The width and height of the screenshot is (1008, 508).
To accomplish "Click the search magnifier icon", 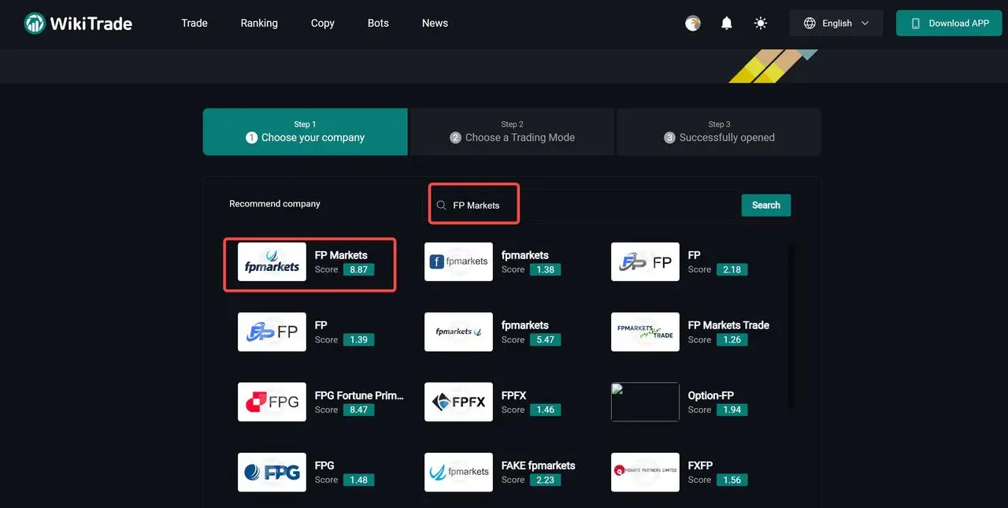I will pyautogui.click(x=441, y=205).
